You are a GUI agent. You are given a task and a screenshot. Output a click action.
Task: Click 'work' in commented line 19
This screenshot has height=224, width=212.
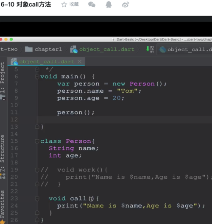tap(87, 170)
